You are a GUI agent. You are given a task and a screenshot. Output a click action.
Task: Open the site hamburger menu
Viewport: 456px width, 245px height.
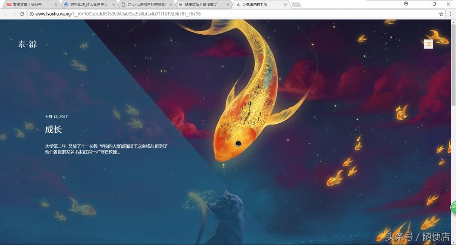point(428,44)
